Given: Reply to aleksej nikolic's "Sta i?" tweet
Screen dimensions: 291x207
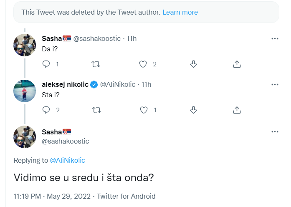Looking at the screenshot, I should coord(46,110).
